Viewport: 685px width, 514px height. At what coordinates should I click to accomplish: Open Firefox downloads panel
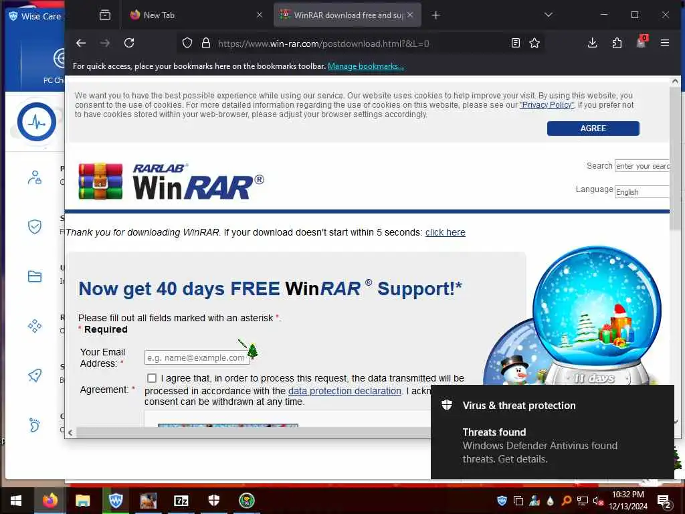coord(593,44)
